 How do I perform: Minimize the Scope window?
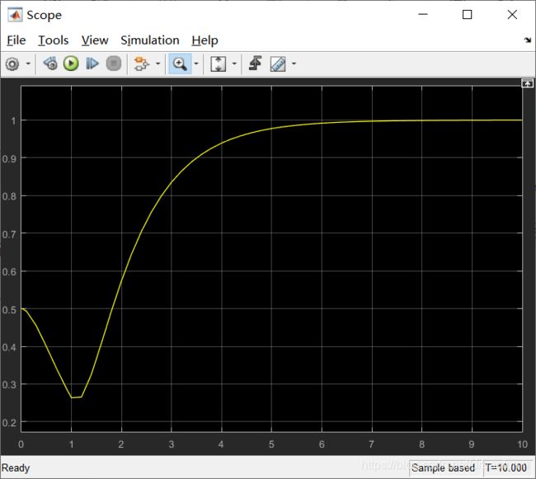[x=423, y=14]
